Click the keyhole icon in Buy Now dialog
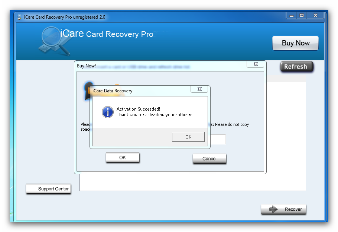This screenshot has width=338, height=232. point(87,91)
